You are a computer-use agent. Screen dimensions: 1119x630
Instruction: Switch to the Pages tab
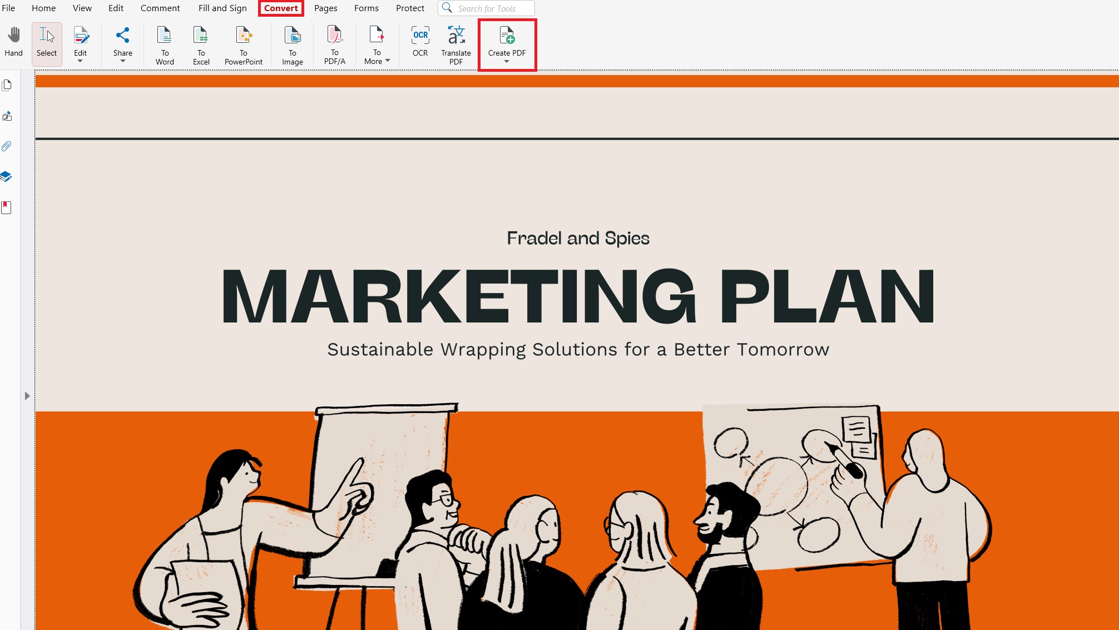(x=325, y=8)
